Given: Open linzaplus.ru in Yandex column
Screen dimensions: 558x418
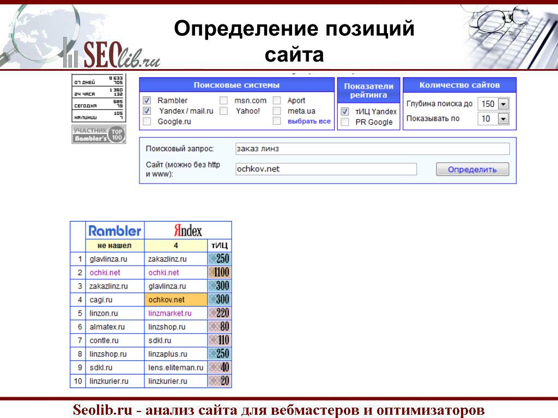Looking at the screenshot, I should pos(168,354).
